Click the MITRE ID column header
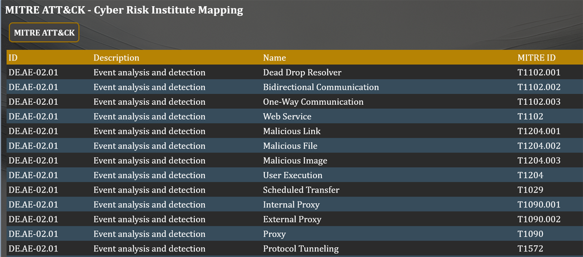Screen dimensions: 583x257 tap(536, 58)
